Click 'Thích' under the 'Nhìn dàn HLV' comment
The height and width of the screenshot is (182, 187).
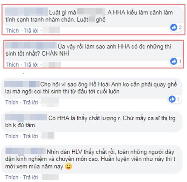point(12,177)
